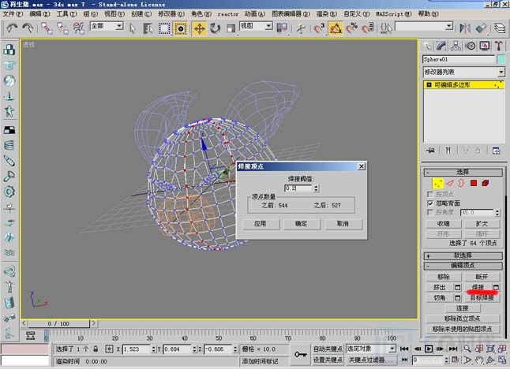Image resolution: width=510 pixels, height=369 pixels.
Task: Open the 修改器 menu
Action: pyautogui.click(x=171, y=14)
